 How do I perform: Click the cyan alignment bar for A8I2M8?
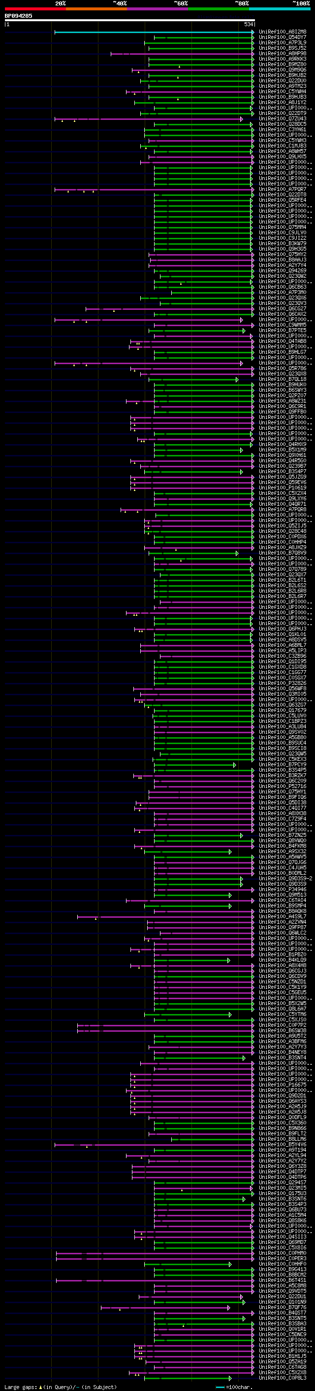click(154, 33)
